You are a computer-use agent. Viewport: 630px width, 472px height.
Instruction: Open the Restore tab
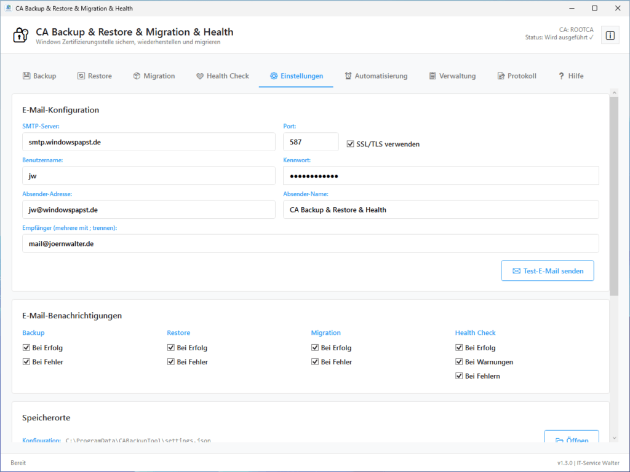click(94, 76)
